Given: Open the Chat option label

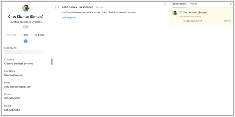Looking at the screenshot, I should click(x=13, y=35).
